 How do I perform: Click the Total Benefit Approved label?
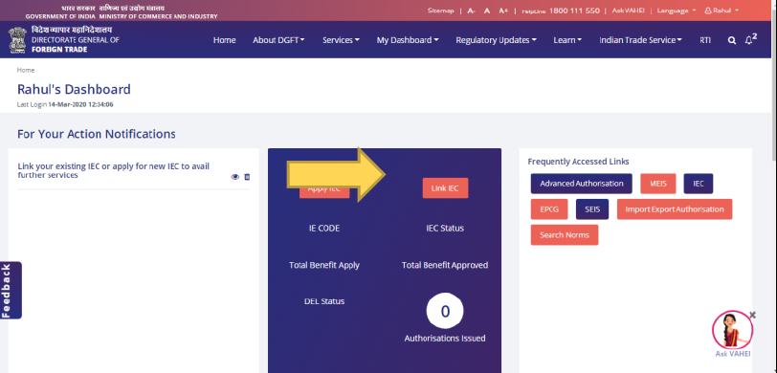[445, 265]
